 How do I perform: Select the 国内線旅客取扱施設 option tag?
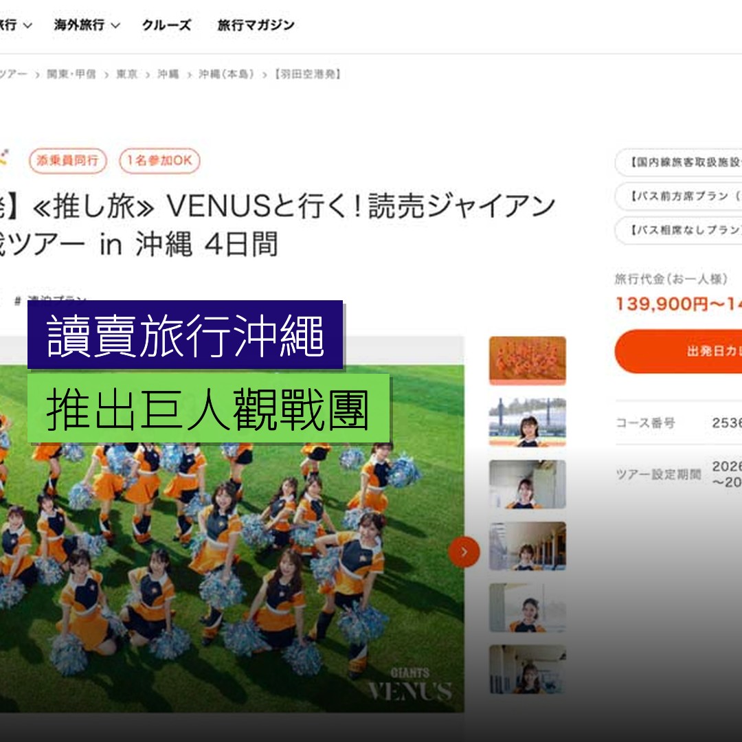click(682, 163)
